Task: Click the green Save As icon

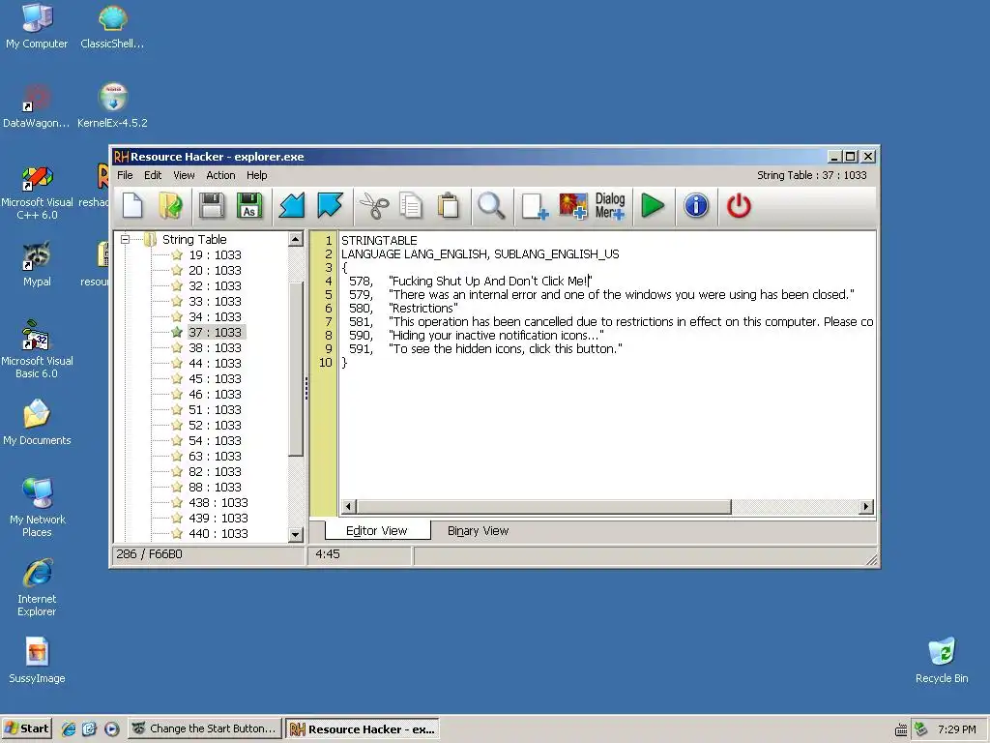Action: 249,206
